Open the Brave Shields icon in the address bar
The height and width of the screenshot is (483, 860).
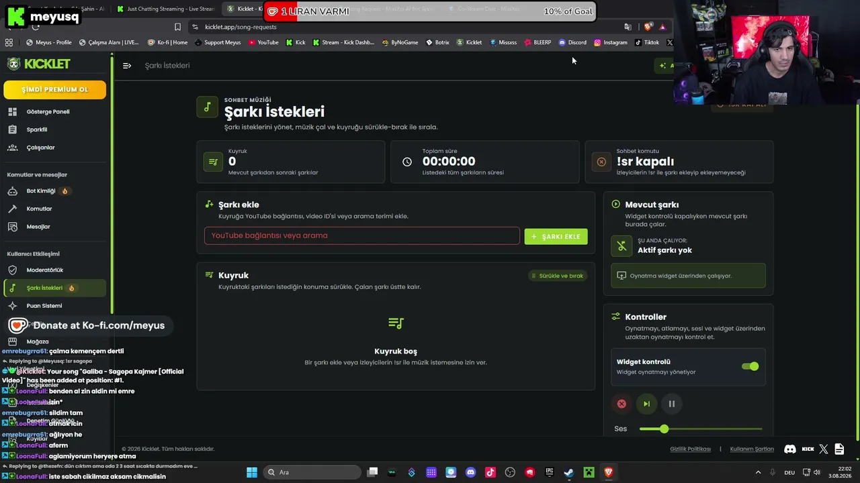[648, 27]
